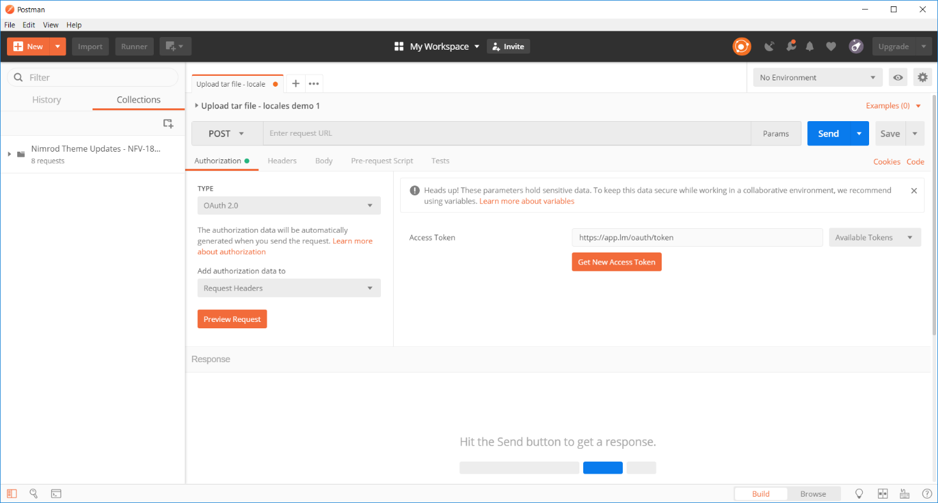The width and height of the screenshot is (938, 503).
Task: Open the Bootcamp lightbulb icon
Action: 859,493
